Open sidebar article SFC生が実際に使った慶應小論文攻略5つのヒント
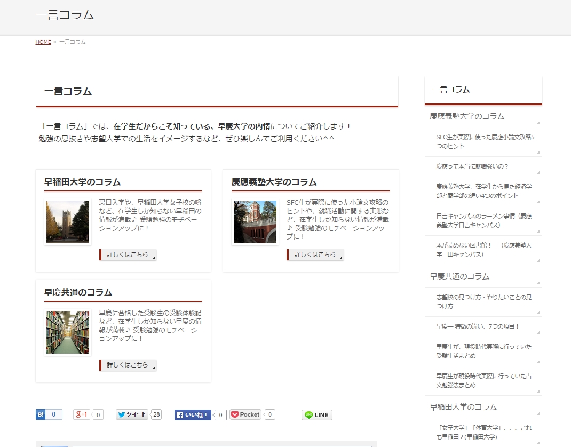Image resolution: width=571 pixels, height=447 pixels. click(x=483, y=141)
